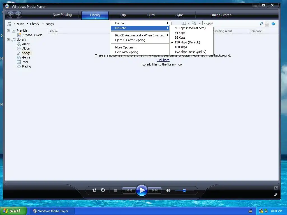Viewport: 287px width, 215px height.
Task: Click the Previous track button
Action: coord(129,190)
